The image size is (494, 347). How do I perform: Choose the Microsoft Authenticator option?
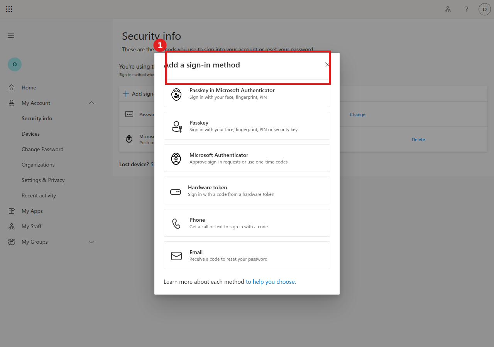(247, 158)
